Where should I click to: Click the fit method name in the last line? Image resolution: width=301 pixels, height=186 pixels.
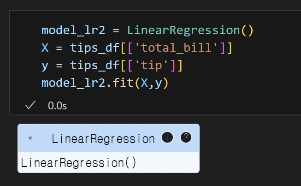point(123,83)
